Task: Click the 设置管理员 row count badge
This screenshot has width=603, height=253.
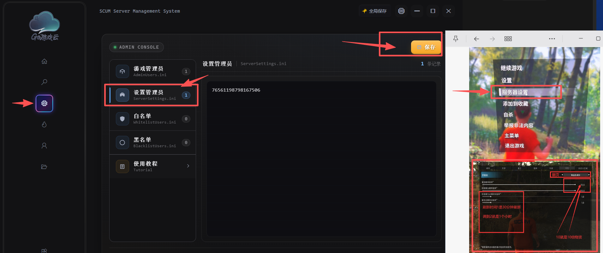Action: pyautogui.click(x=186, y=95)
